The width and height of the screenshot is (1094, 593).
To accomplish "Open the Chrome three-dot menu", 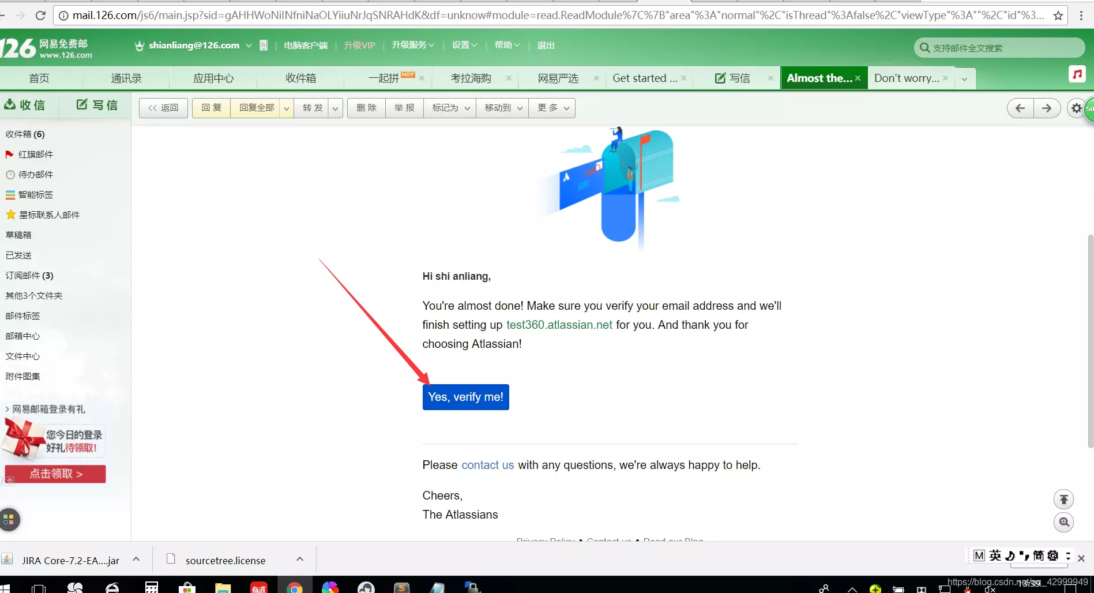I will 1081,16.
